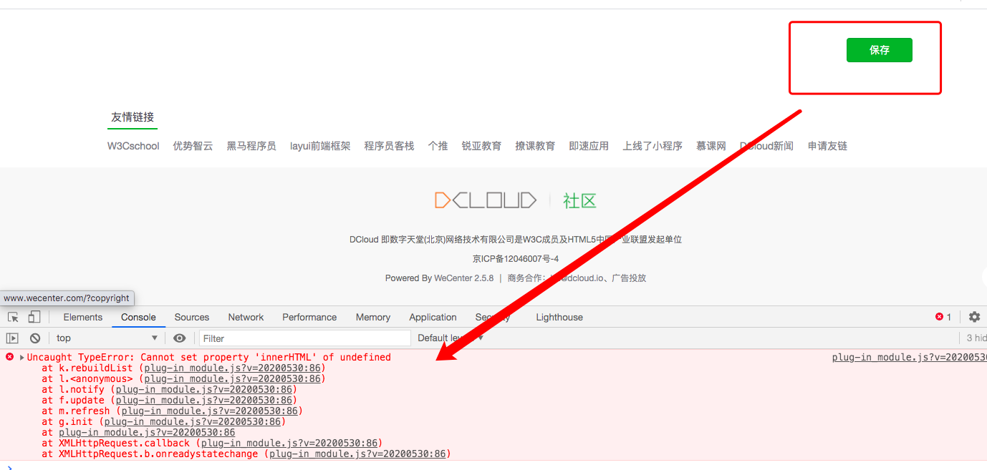Click the red error count badge
Viewport: 987px width, 470px height.
click(943, 317)
